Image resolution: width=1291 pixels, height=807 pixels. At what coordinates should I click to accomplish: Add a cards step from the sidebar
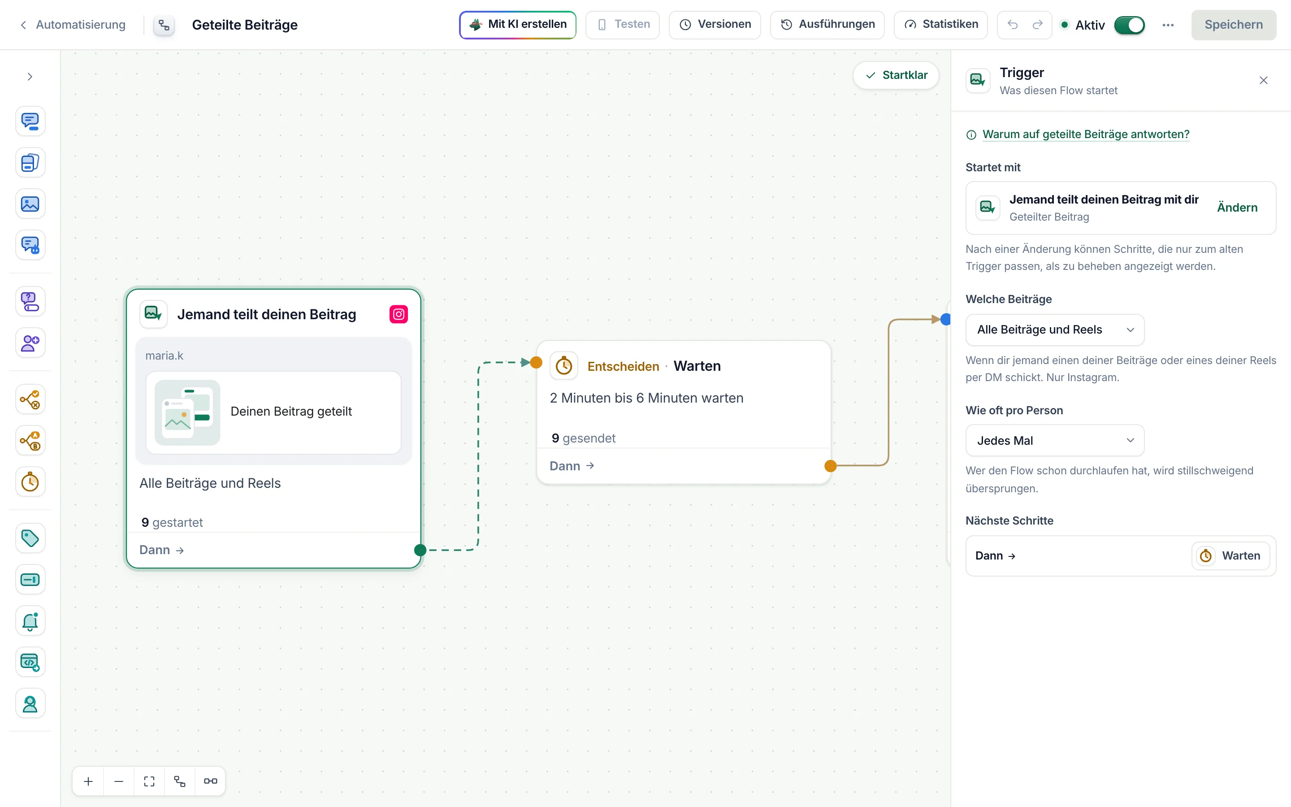coord(30,162)
